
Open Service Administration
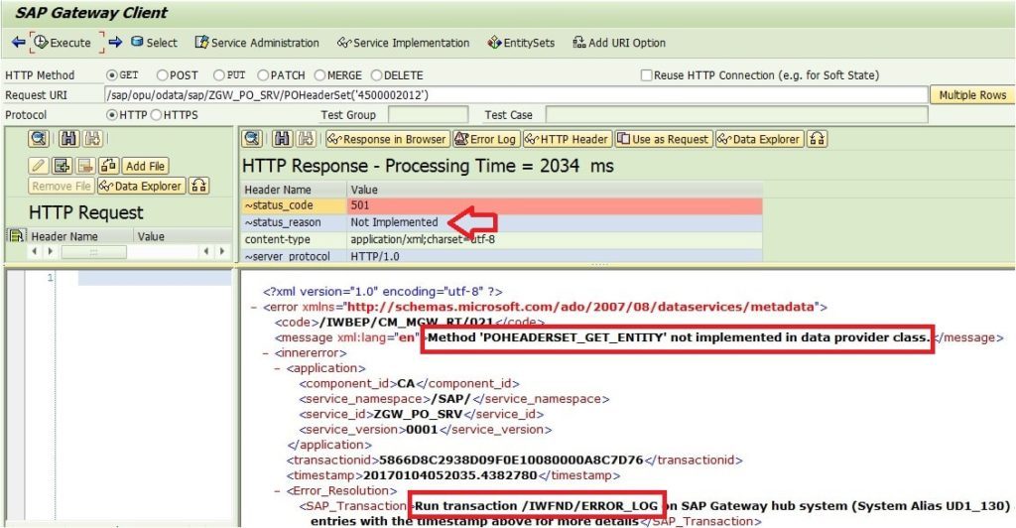pos(257,43)
